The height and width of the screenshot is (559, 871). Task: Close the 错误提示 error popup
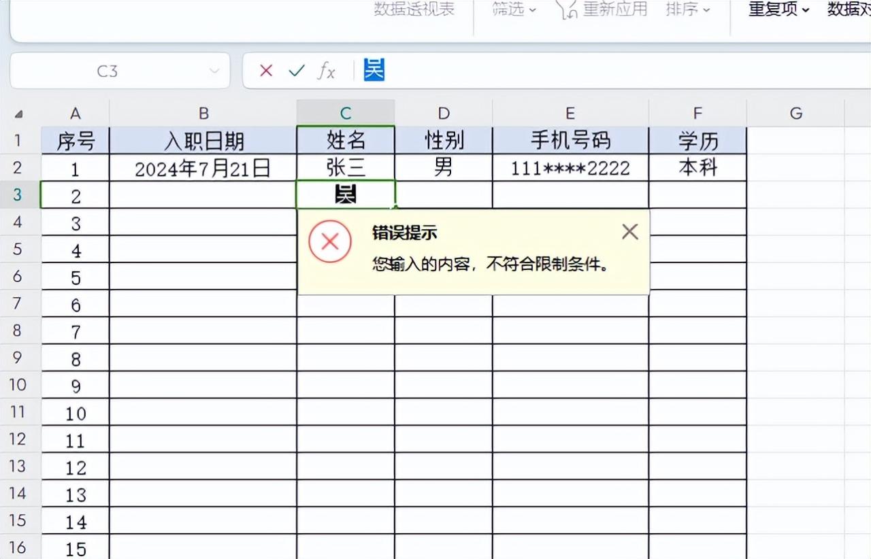(630, 232)
